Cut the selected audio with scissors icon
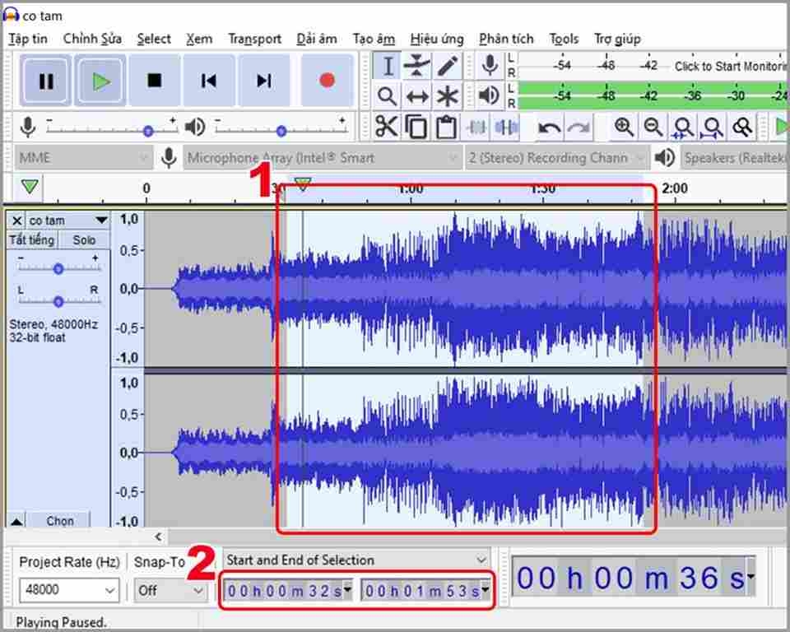Screen dimensions: 790x632 click(x=386, y=128)
